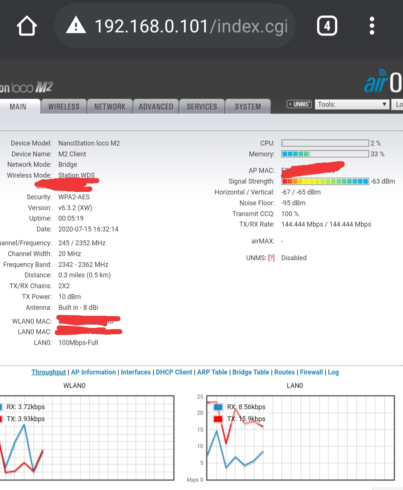Click the UNMS button
This screenshot has height=490, width=403.
coord(299,104)
